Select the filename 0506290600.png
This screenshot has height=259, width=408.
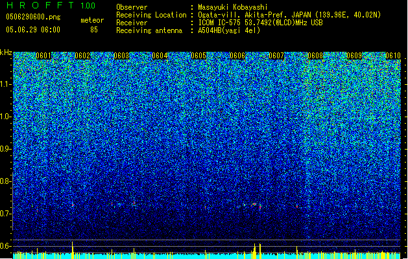pos(33,17)
